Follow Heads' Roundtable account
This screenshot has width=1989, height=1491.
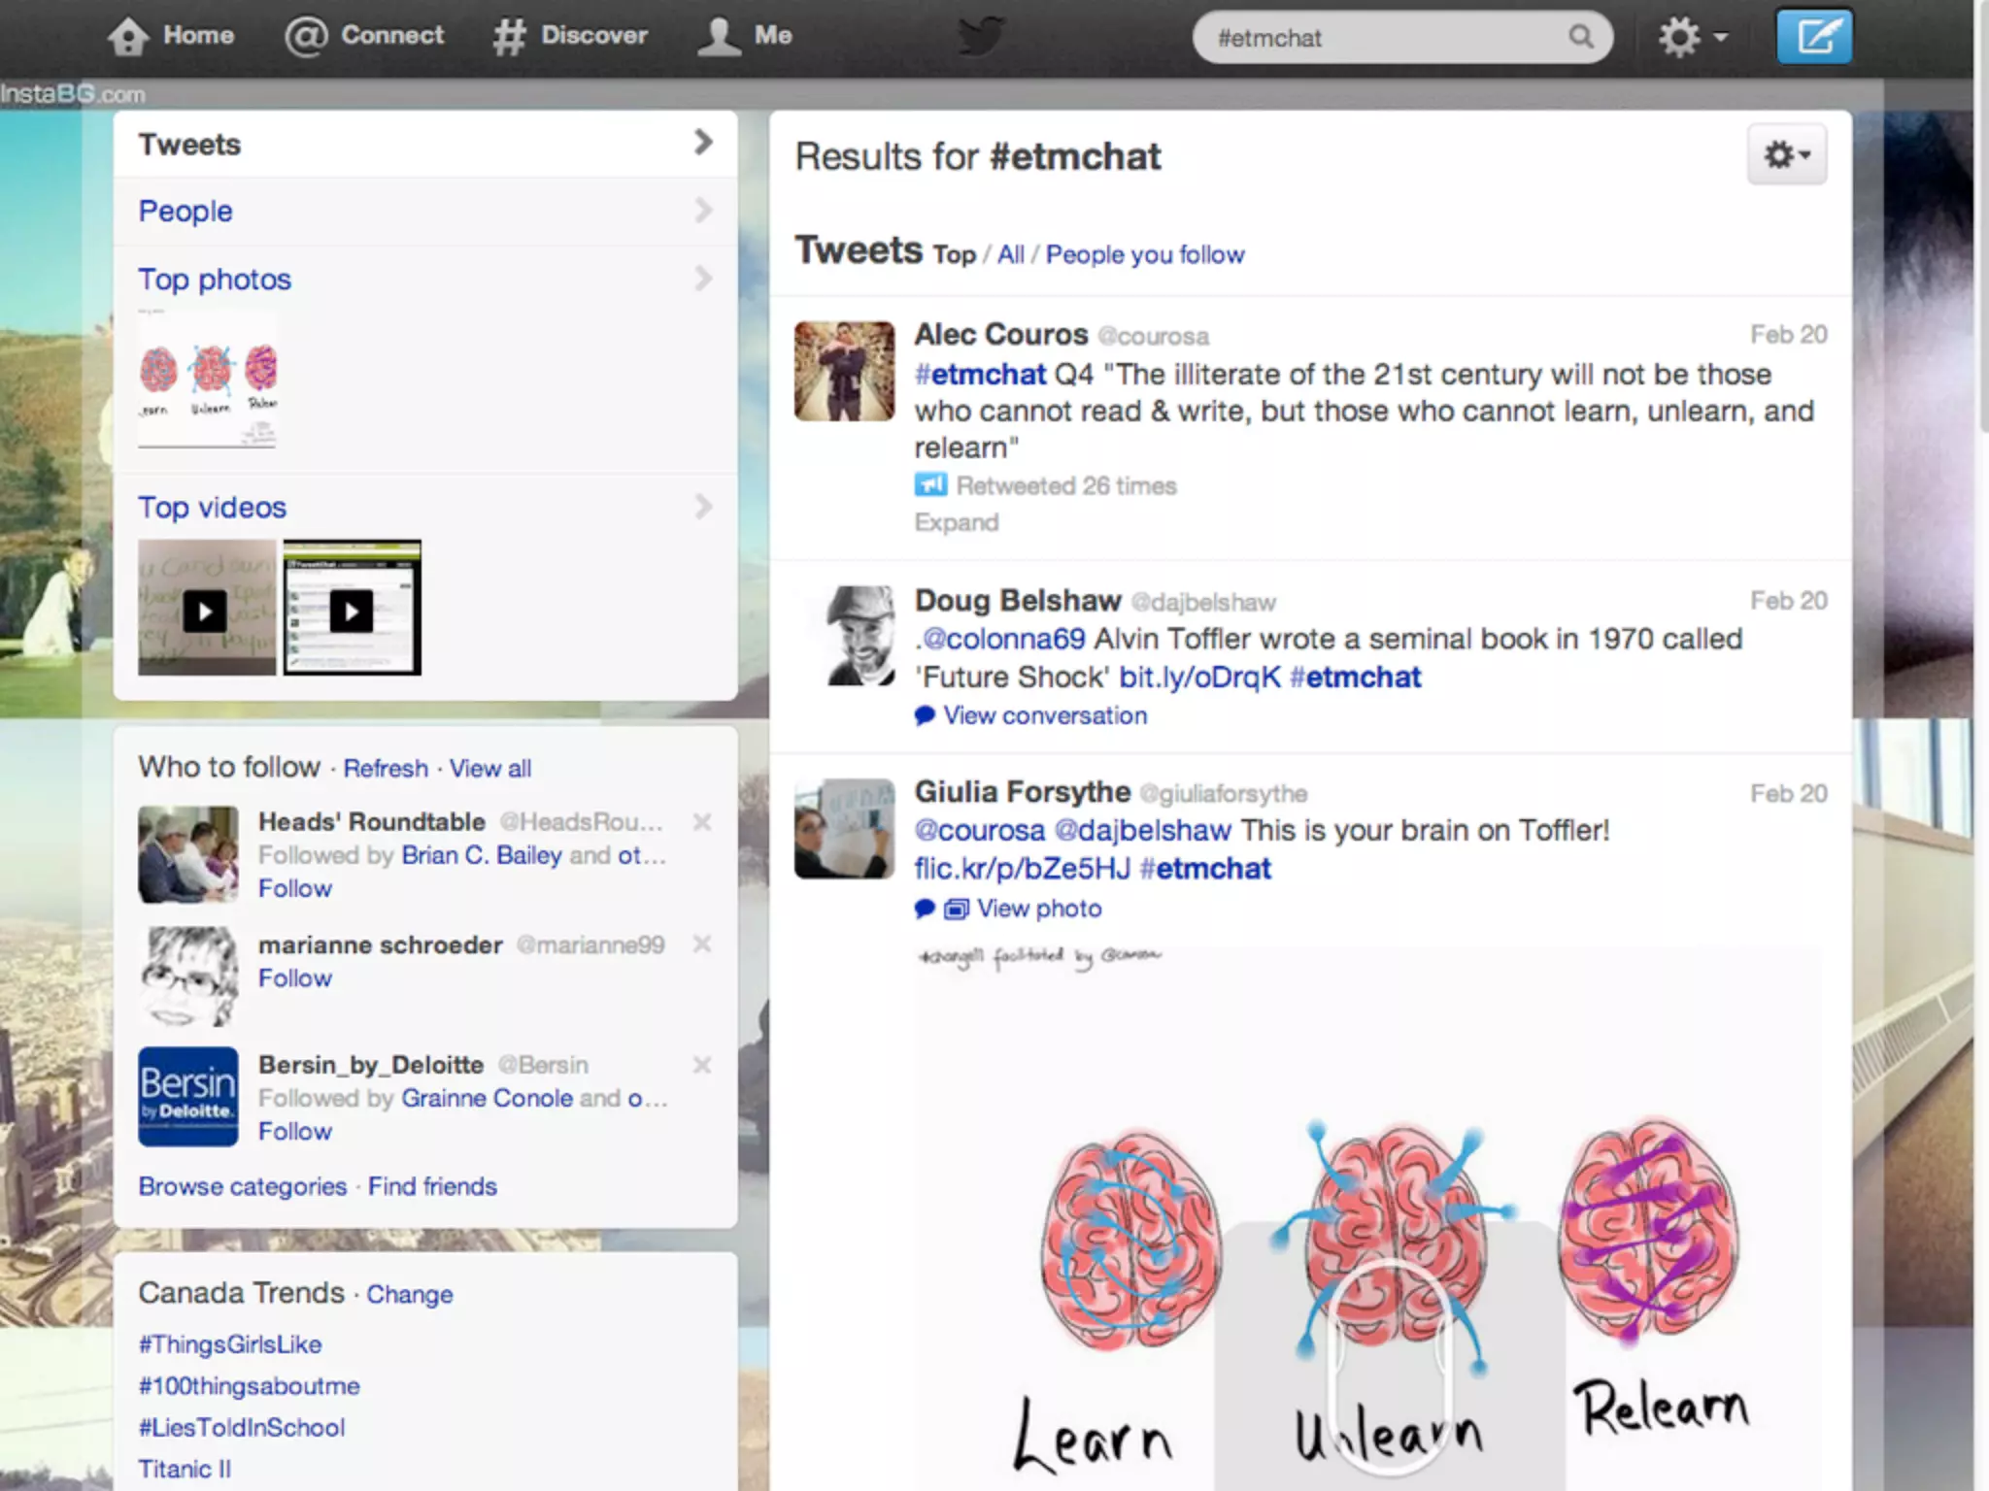[294, 888]
